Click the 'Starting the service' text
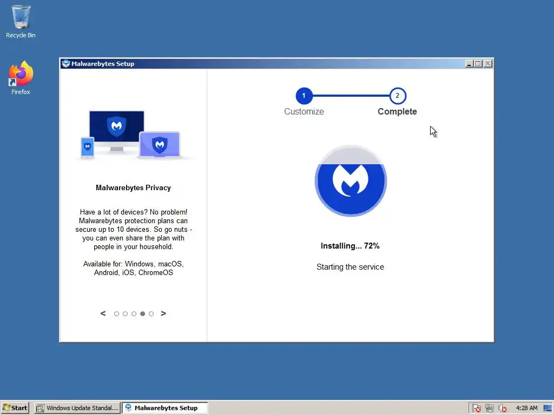 click(x=350, y=267)
